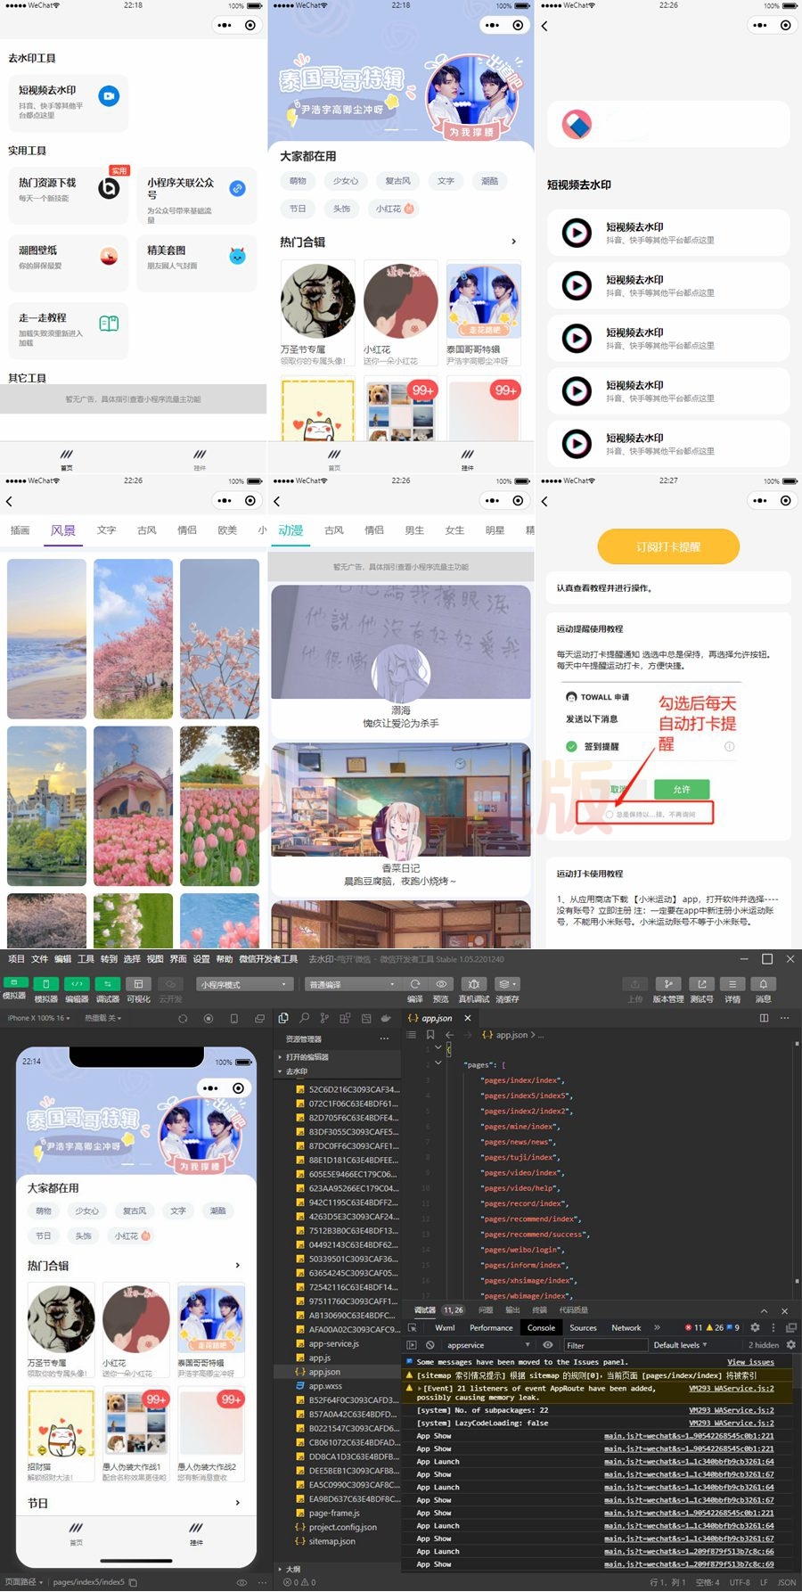Toggle the 调试器 debugger panel button

[x=108, y=984]
